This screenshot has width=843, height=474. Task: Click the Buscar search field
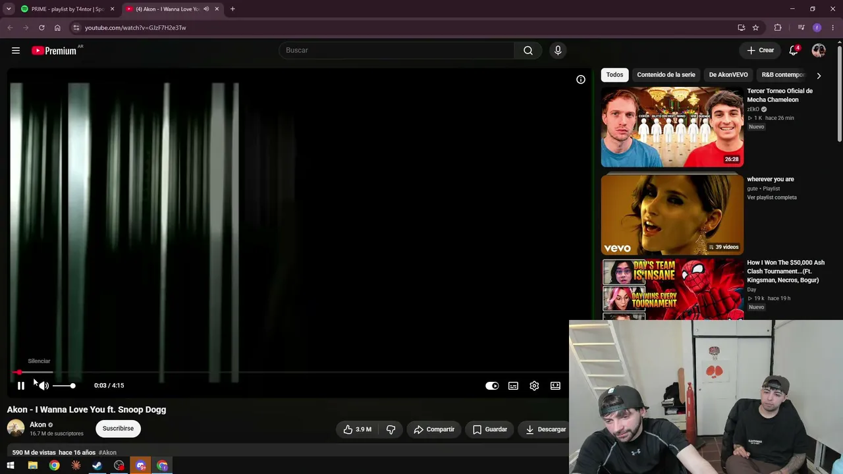398,51
